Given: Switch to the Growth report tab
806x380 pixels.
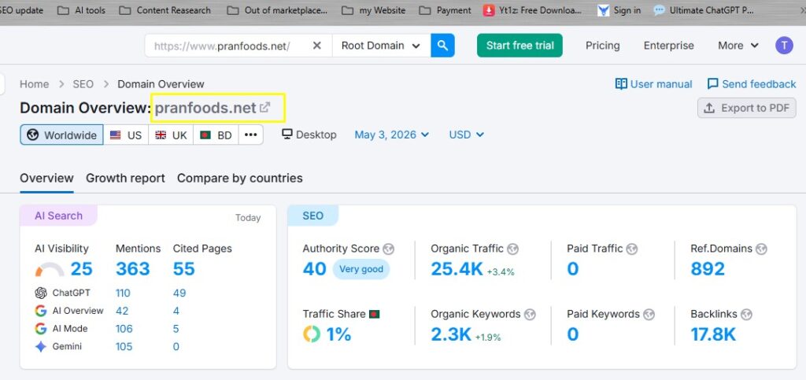Looking at the screenshot, I should pos(125,178).
